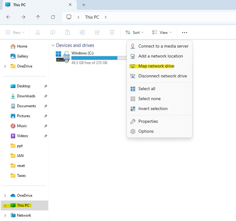Image resolution: width=236 pixels, height=221 pixels.
Task: Open the See more three-dot menu
Action: click(x=185, y=32)
